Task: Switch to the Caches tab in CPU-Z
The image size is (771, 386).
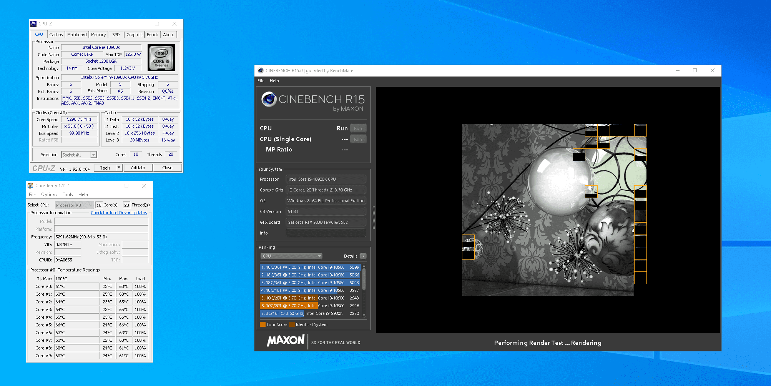Action: tap(56, 35)
